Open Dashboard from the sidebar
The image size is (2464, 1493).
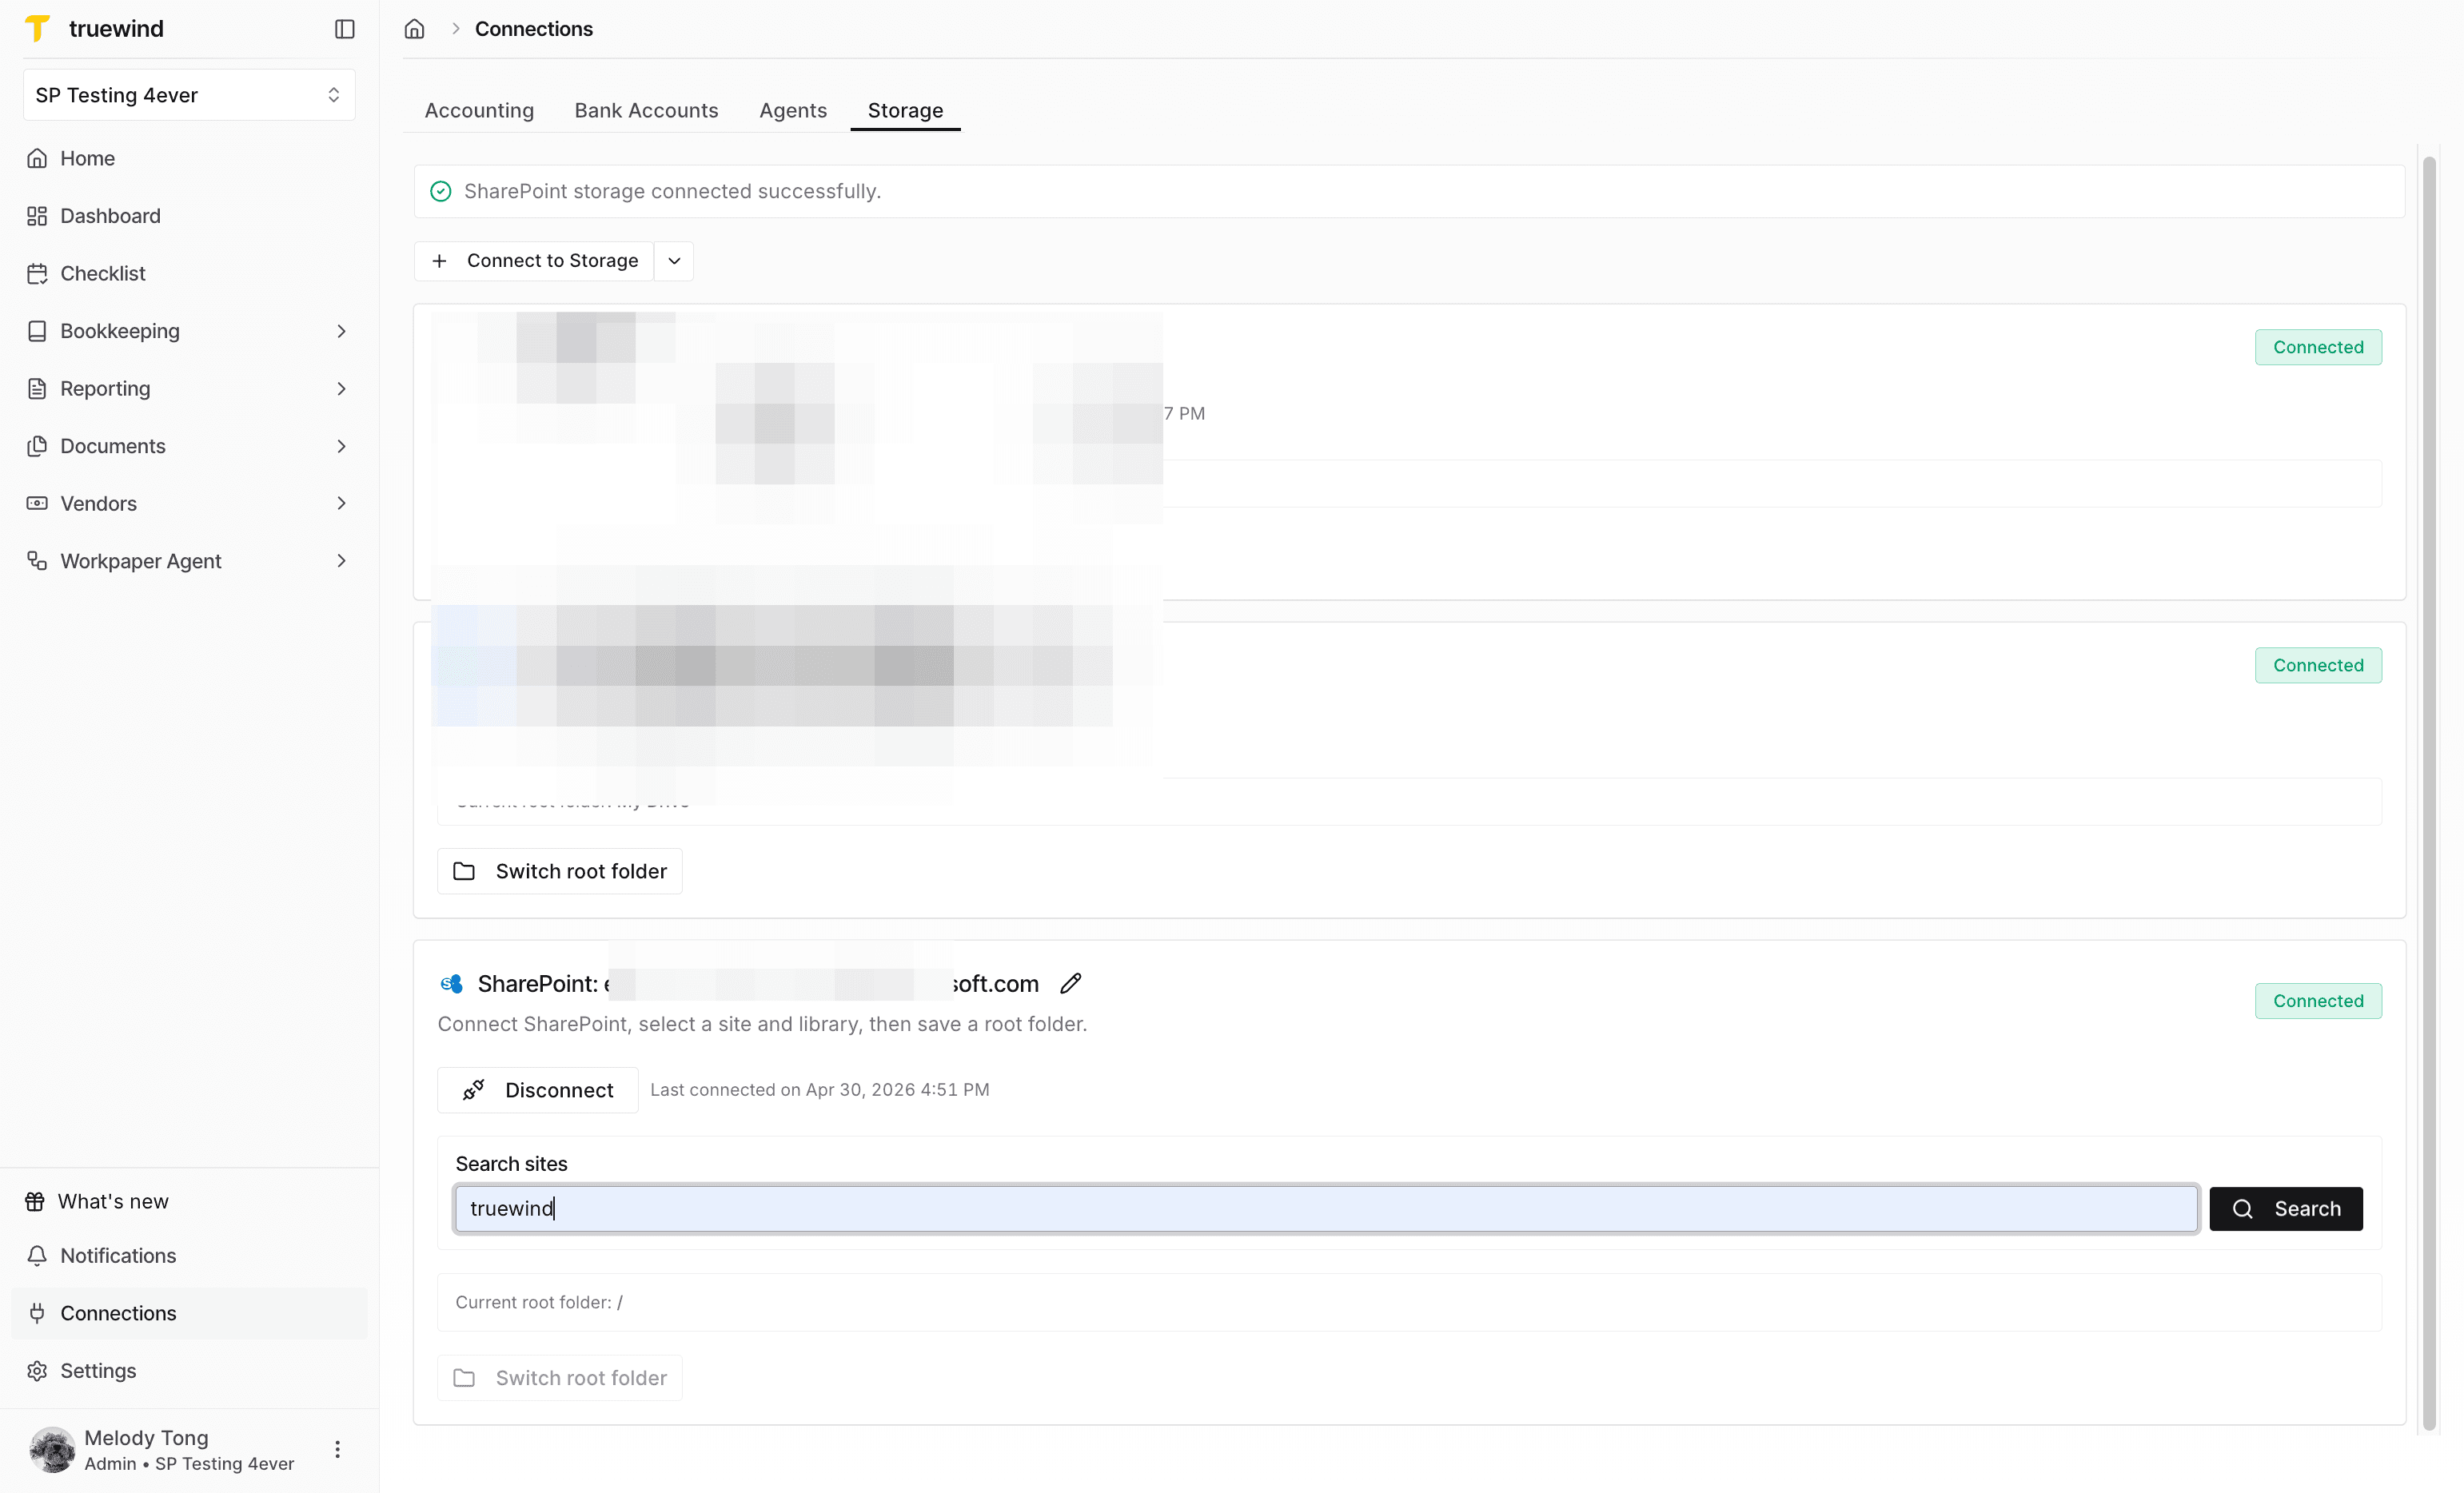(x=110, y=216)
